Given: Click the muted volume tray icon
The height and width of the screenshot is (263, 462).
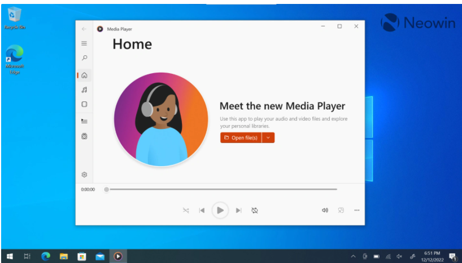Looking at the screenshot, I should click(x=399, y=257).
